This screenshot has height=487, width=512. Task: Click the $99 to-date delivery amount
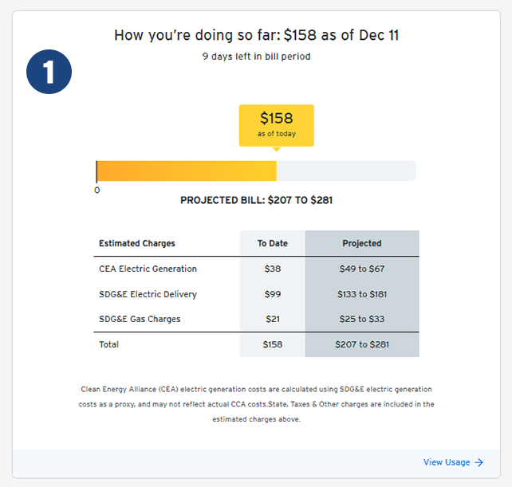(x=272, y=294)
